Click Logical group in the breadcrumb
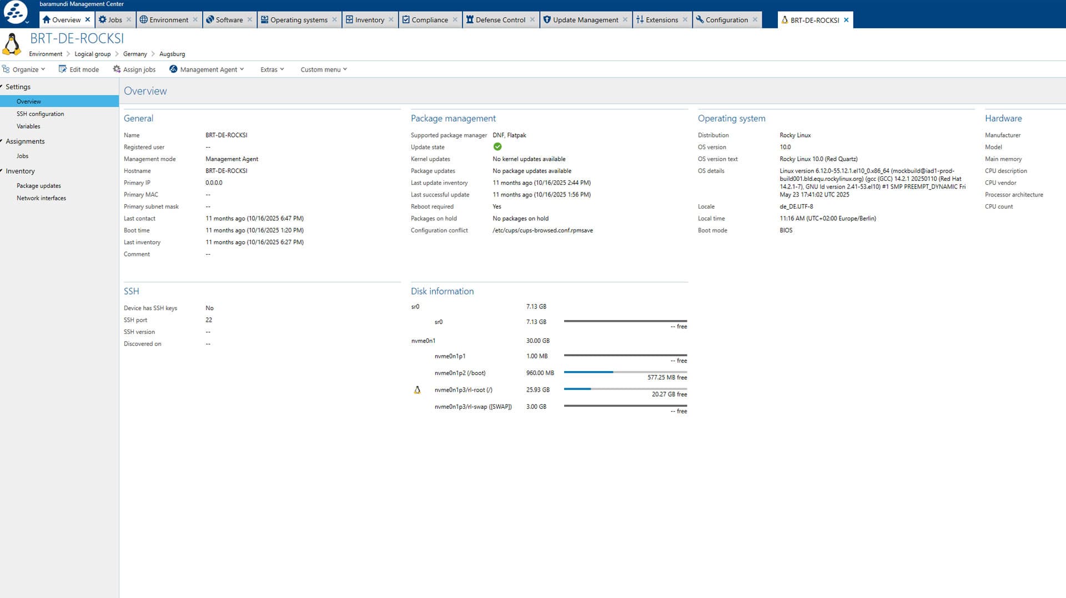Viewport: 1066px width, 598px height. pyautogui.click(x=93, y=54)
